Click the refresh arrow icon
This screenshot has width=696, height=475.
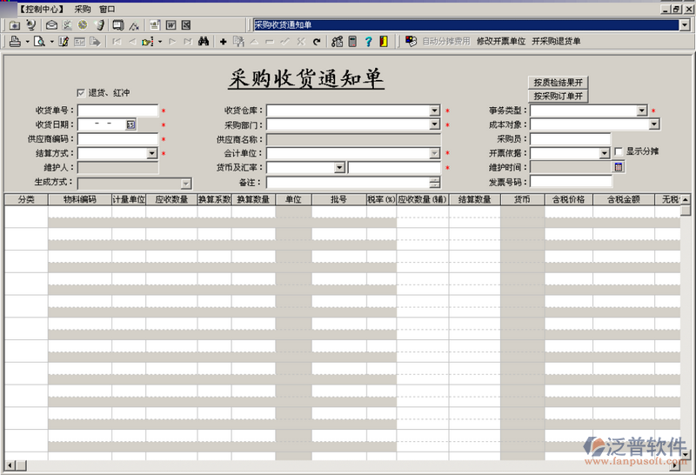tap(316, 41)
